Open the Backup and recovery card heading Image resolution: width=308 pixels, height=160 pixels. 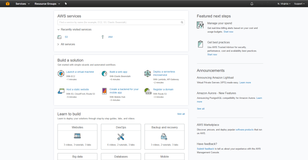point(164,127)
